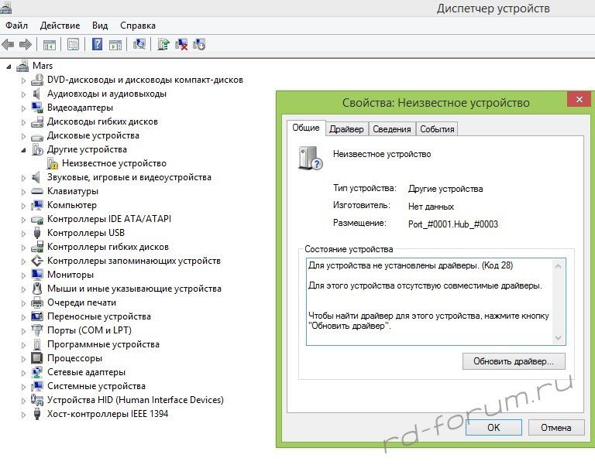Collapse the Другие устройства node

point(23,149)
